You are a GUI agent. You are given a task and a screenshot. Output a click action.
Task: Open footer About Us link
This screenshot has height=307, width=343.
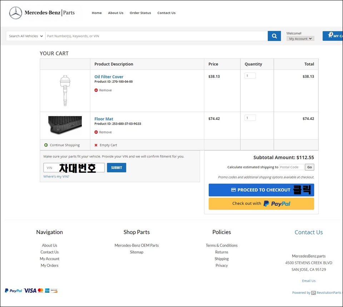point(49,245)
